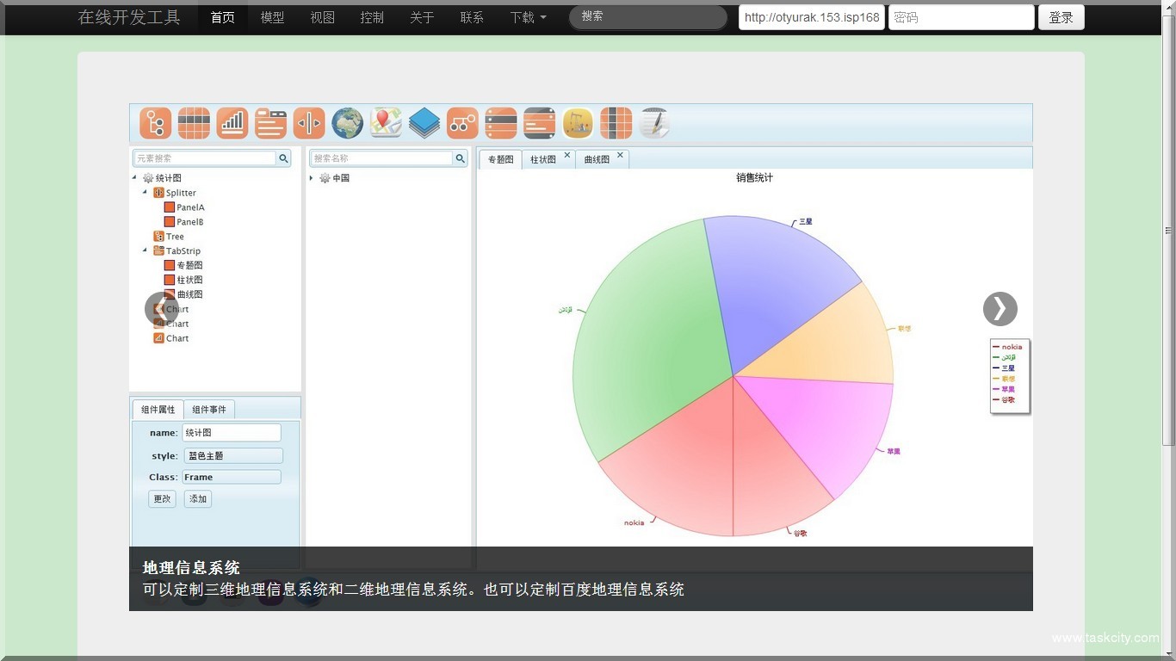Click the globe earth icon
Screen dimensions: 1176x661
[x=348, y=123]
